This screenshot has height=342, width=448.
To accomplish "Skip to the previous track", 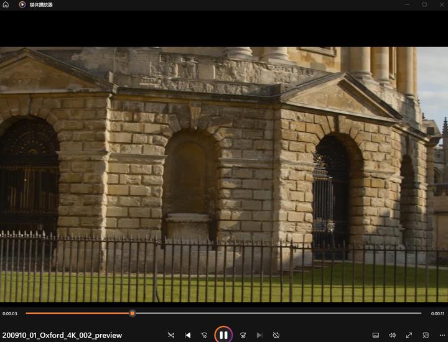I will point(188,335).
